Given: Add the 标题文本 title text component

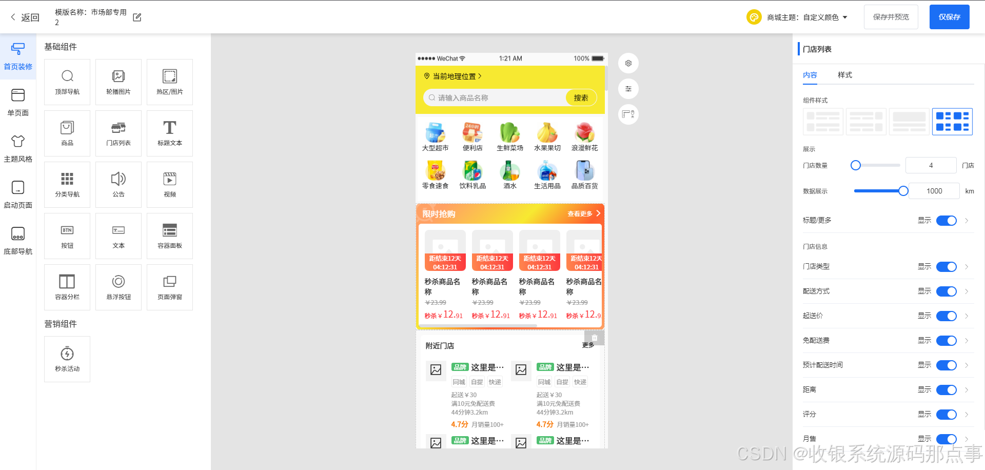Looking at the screenshot, I should pos(170,133).
